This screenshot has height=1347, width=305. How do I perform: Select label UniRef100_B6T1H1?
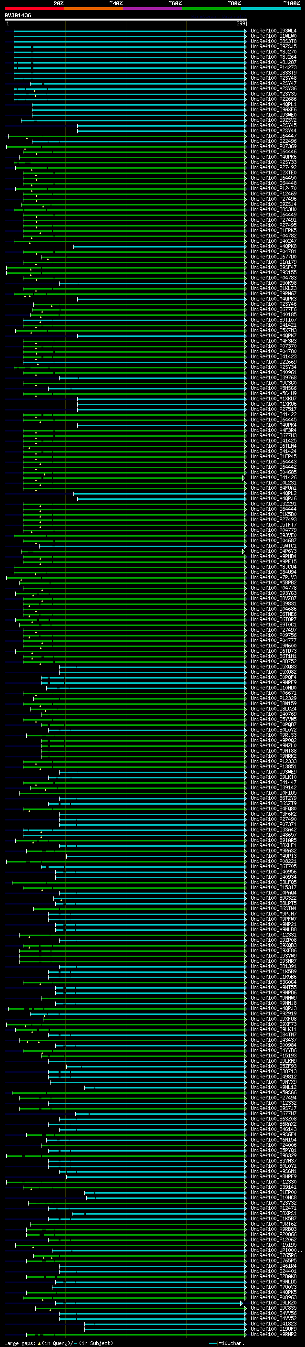coord(274,656)
